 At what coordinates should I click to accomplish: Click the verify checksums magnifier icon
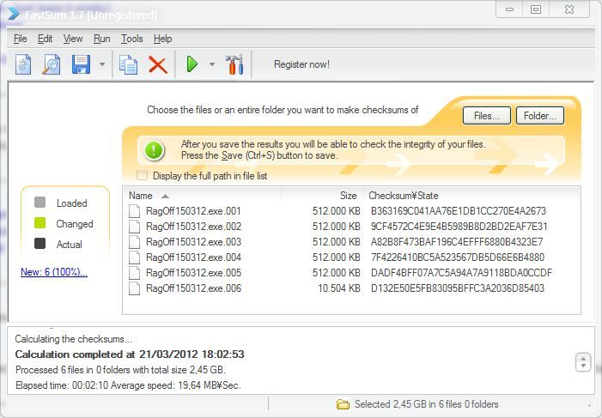tap(51, 64)
